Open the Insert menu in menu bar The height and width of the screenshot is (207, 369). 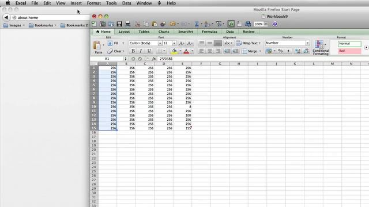[76, 3]
